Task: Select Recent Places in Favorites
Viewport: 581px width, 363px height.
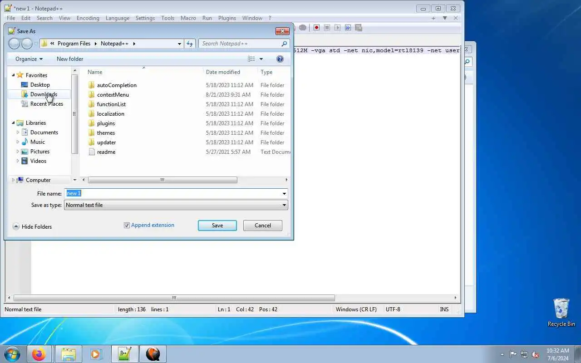Action: 47,104
